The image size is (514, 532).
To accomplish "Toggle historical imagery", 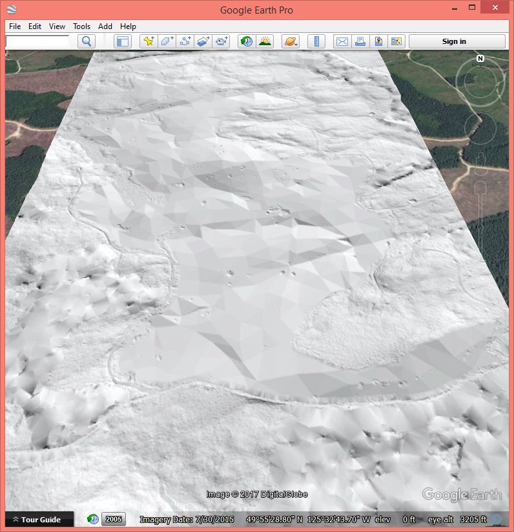I will 246,41.
